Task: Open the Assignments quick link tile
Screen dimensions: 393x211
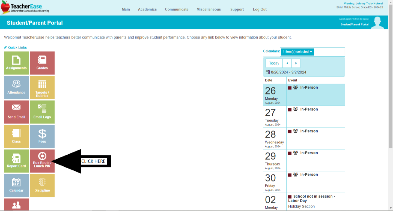Action: [x=16, y=63]
